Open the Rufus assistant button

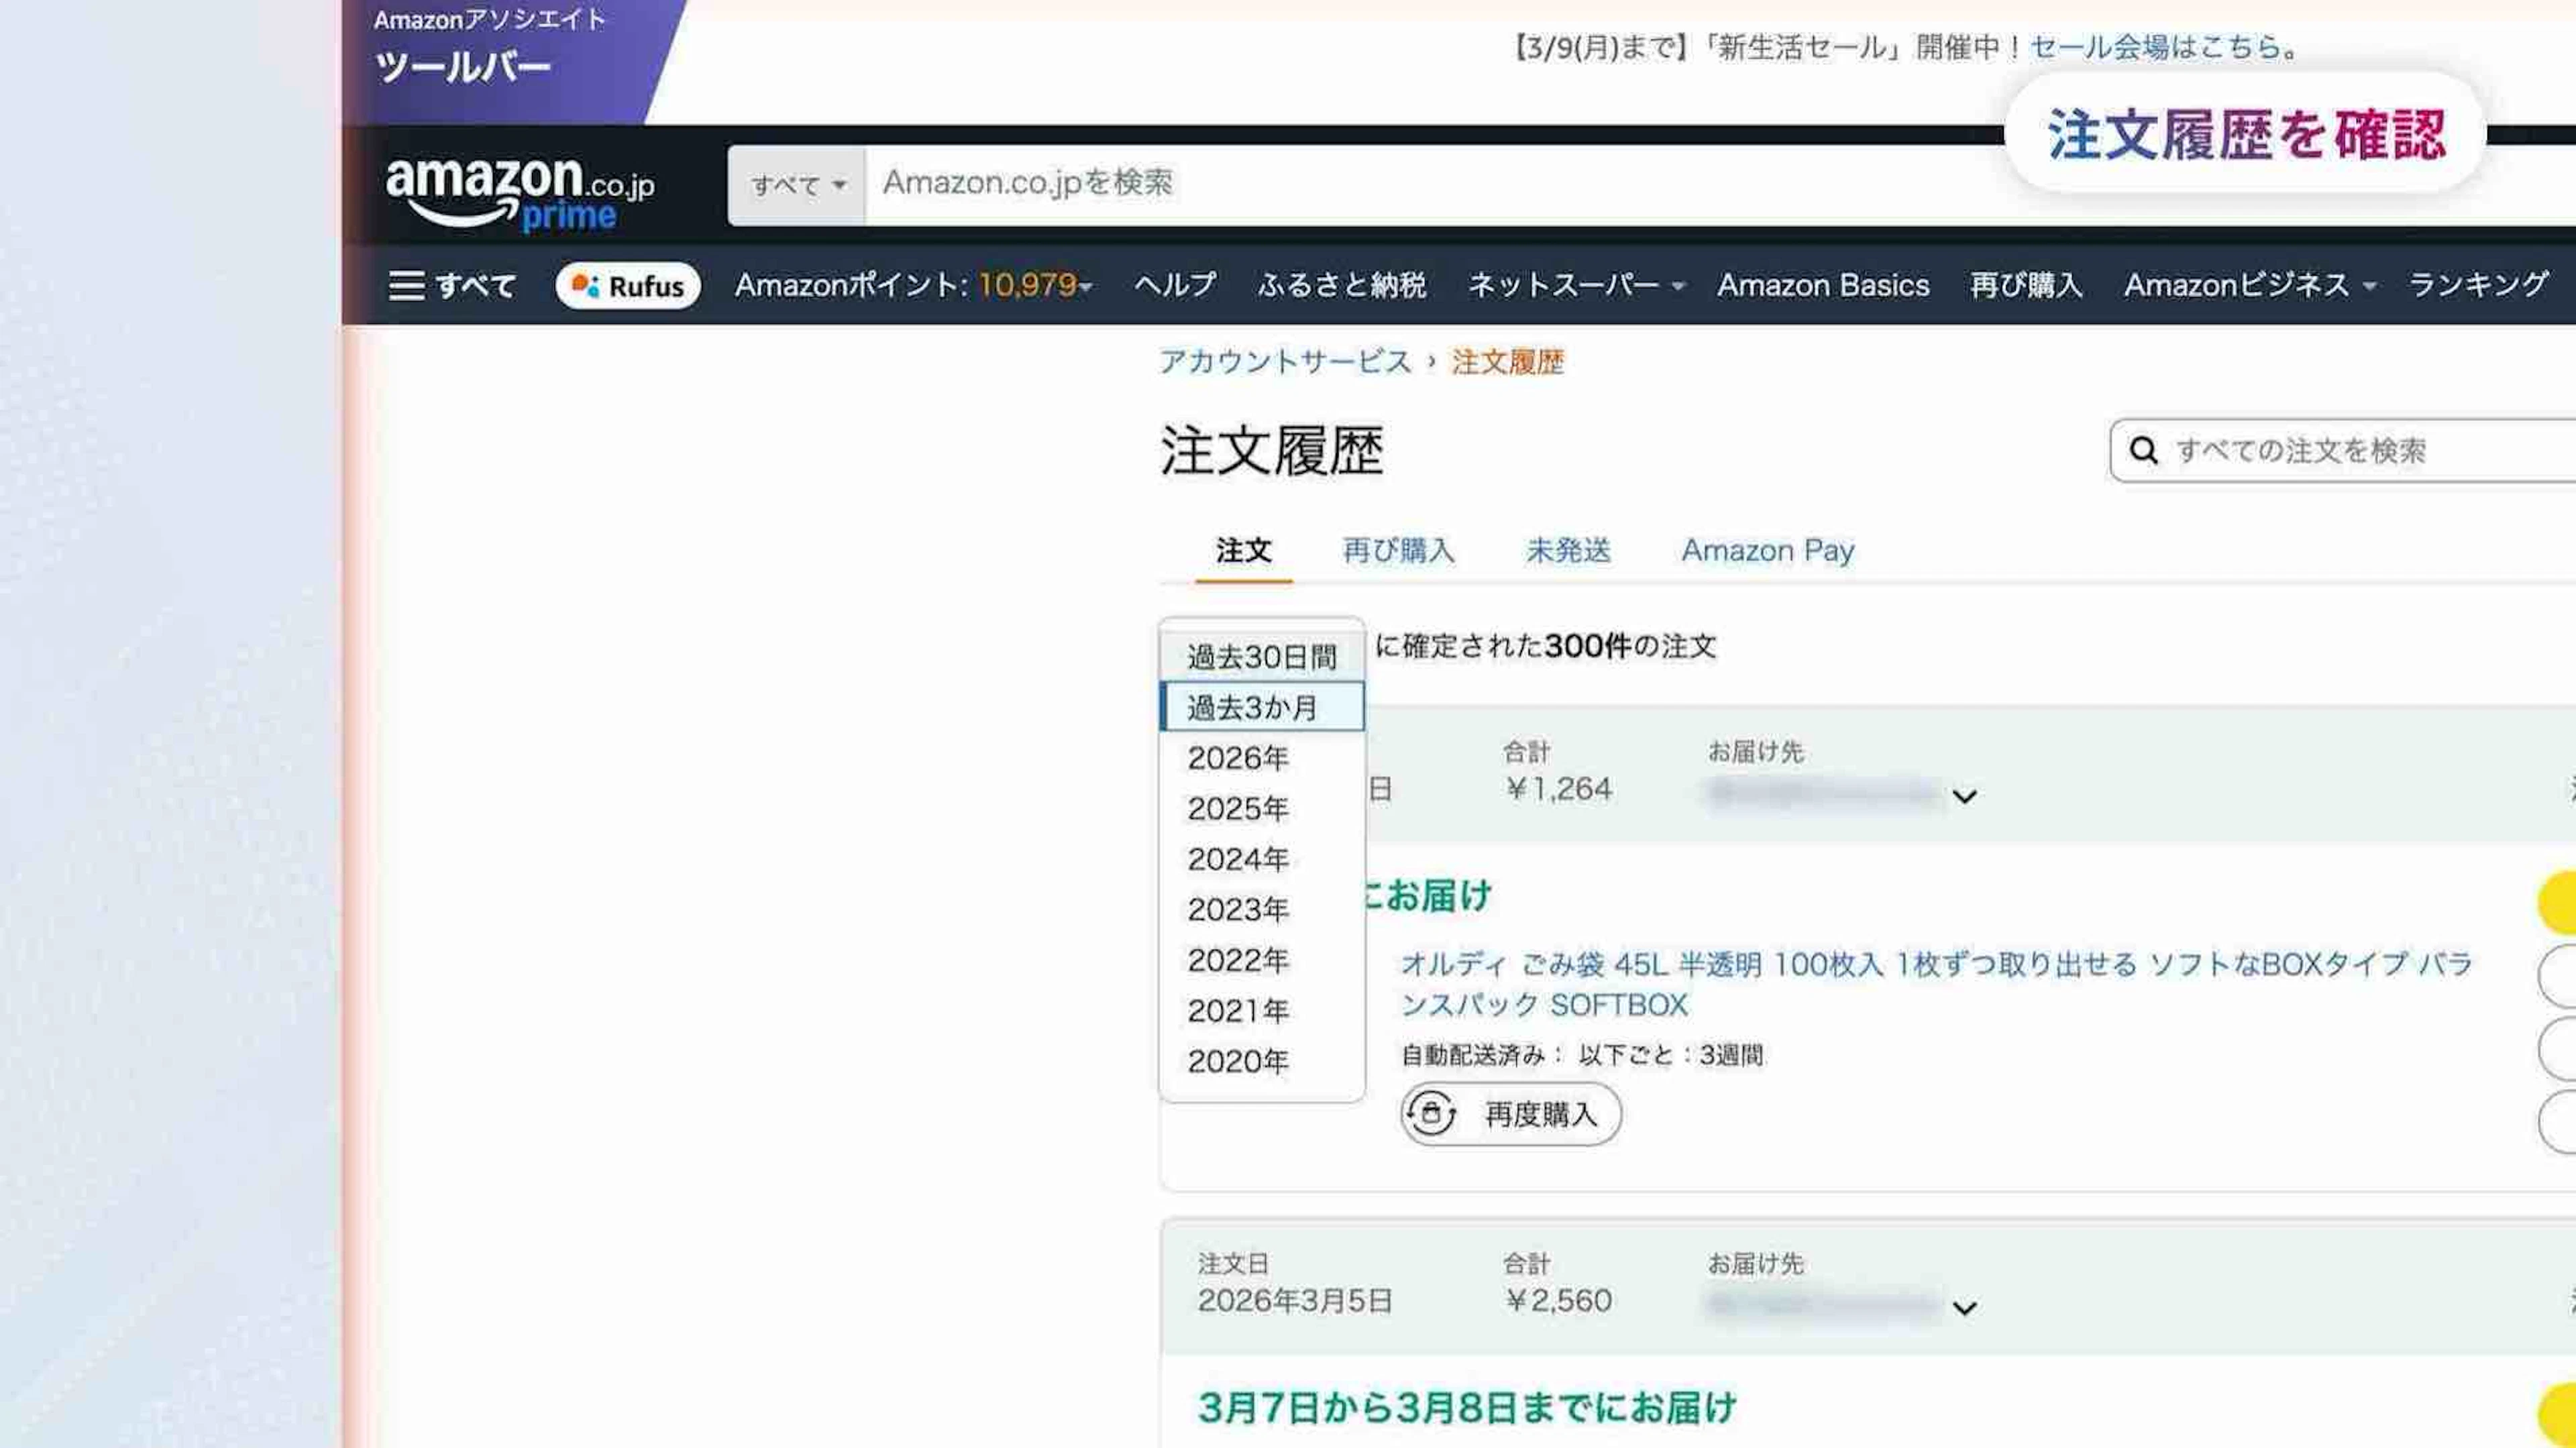[627, 286]
